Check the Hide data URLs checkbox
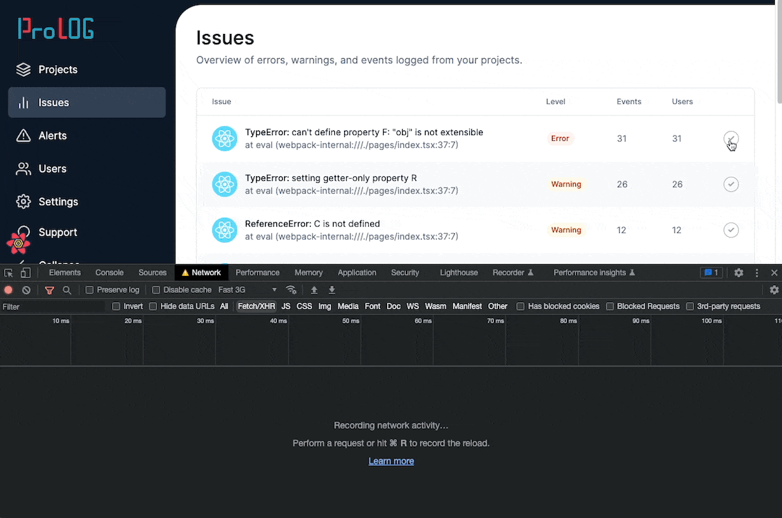782x518 pixels. (153, 306)
